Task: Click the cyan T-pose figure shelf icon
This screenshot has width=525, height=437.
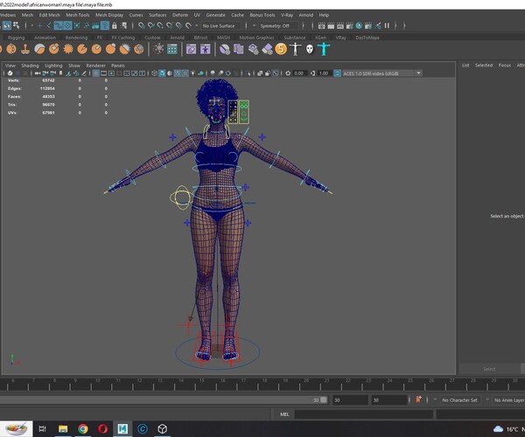Action: [324, 49]
